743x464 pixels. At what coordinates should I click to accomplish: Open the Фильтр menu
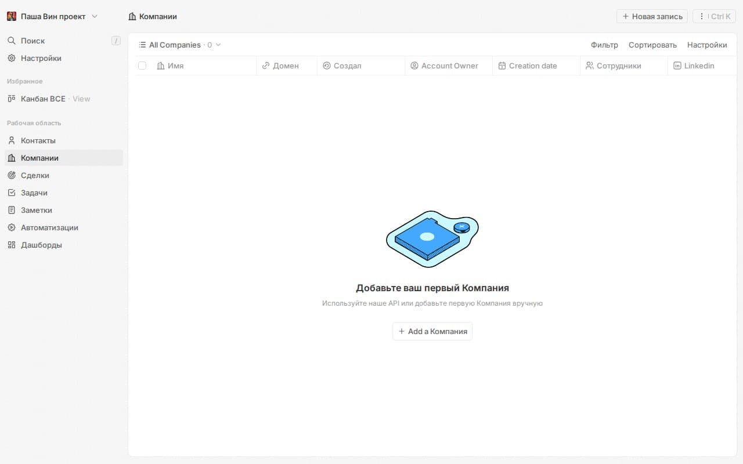pyautogui.click(x=604, y=45)
